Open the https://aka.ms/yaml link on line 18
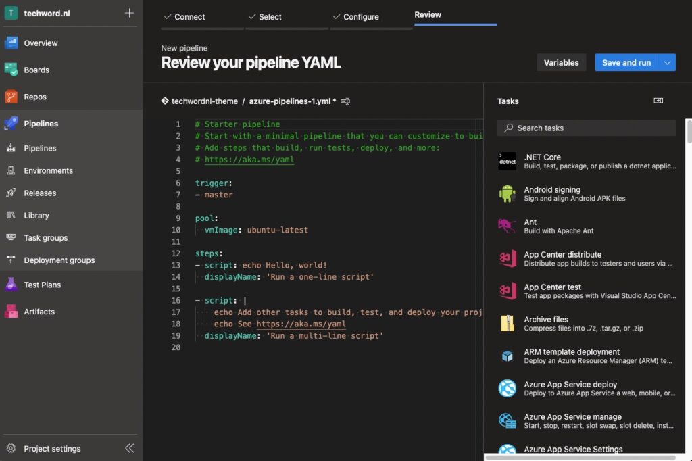The height and width of the screenshot is (461, 692). click(301, 324)
